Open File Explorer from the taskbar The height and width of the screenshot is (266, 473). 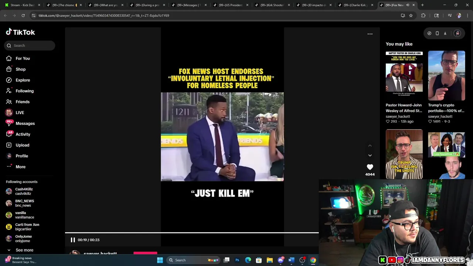click(x=270, y=260)
